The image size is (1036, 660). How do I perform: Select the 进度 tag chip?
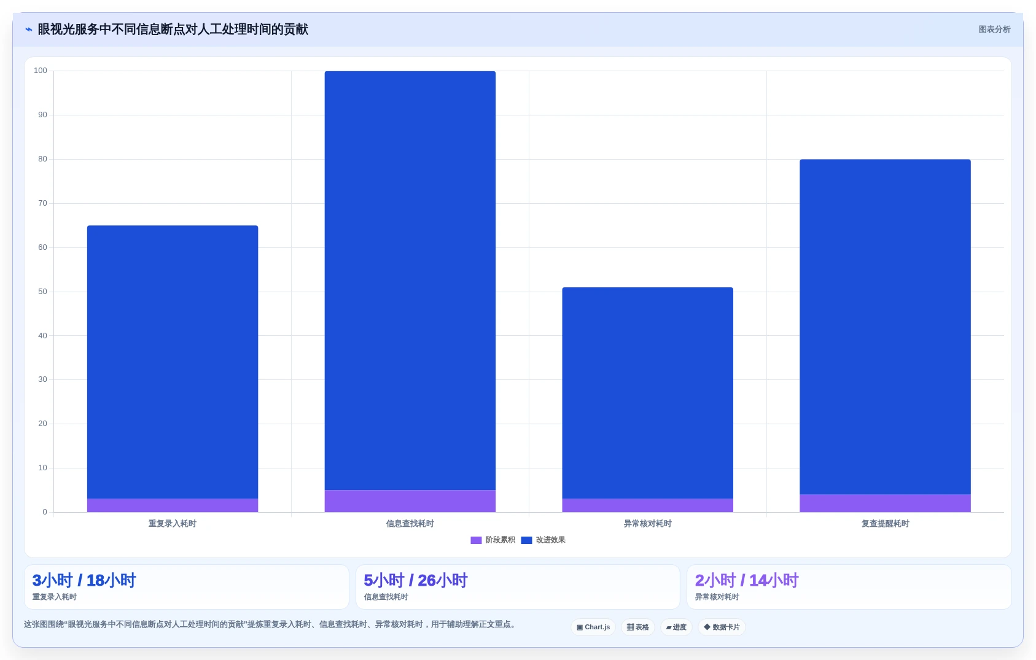pyautogui.click(x=676, y=627)
